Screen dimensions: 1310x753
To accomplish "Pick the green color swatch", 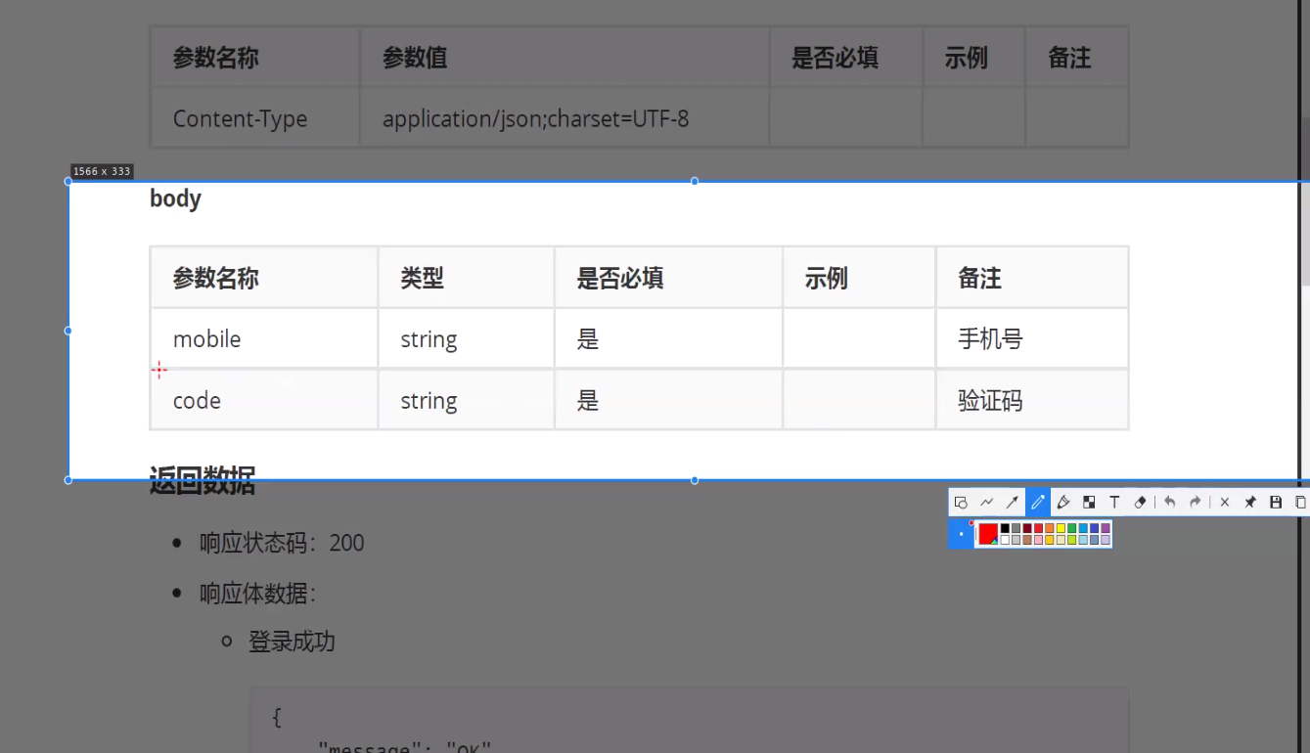I will pyautogui.click(x=1072, y=528).
